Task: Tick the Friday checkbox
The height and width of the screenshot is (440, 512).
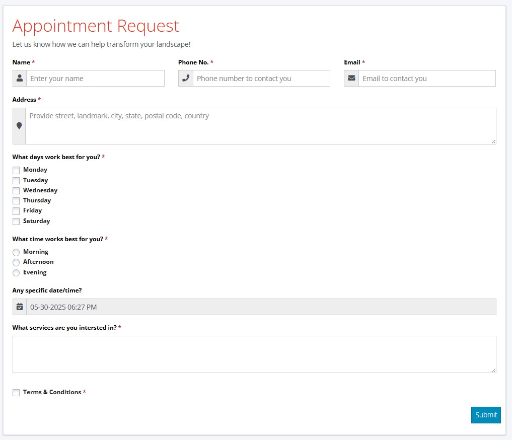Action: 16,211
